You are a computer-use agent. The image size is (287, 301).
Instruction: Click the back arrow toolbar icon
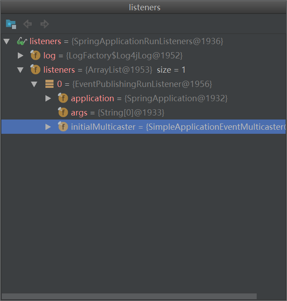coord(28,24)
